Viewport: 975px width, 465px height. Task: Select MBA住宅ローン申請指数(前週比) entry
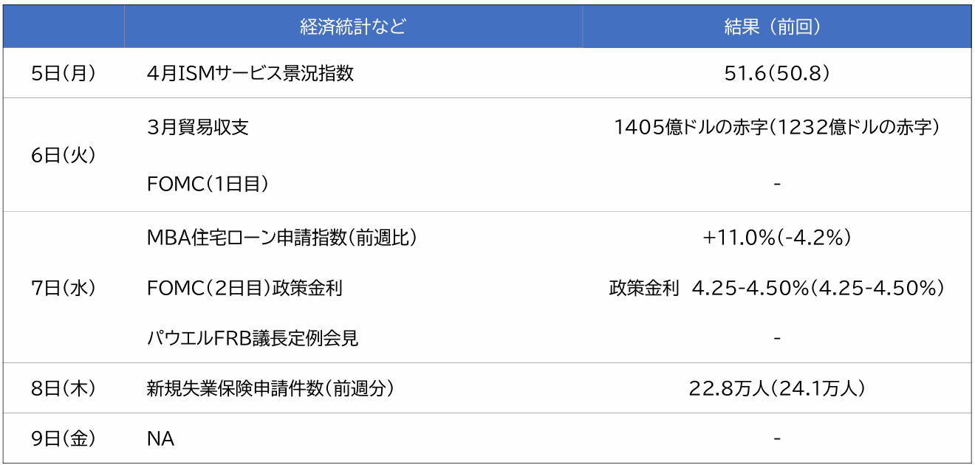[283, 238]
